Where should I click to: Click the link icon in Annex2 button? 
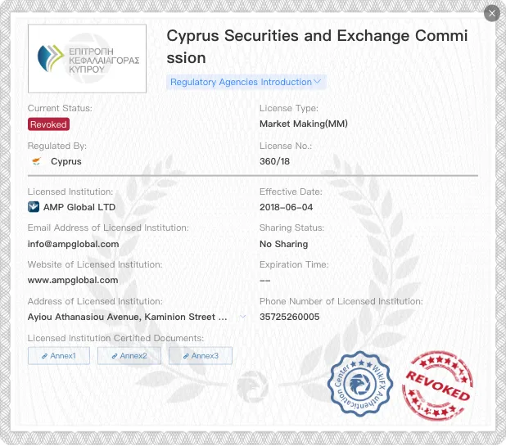(115, 356)
